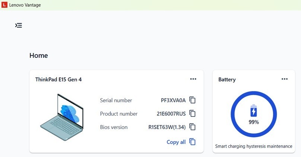Click the charging battery icon

click(x=254, y=111)
